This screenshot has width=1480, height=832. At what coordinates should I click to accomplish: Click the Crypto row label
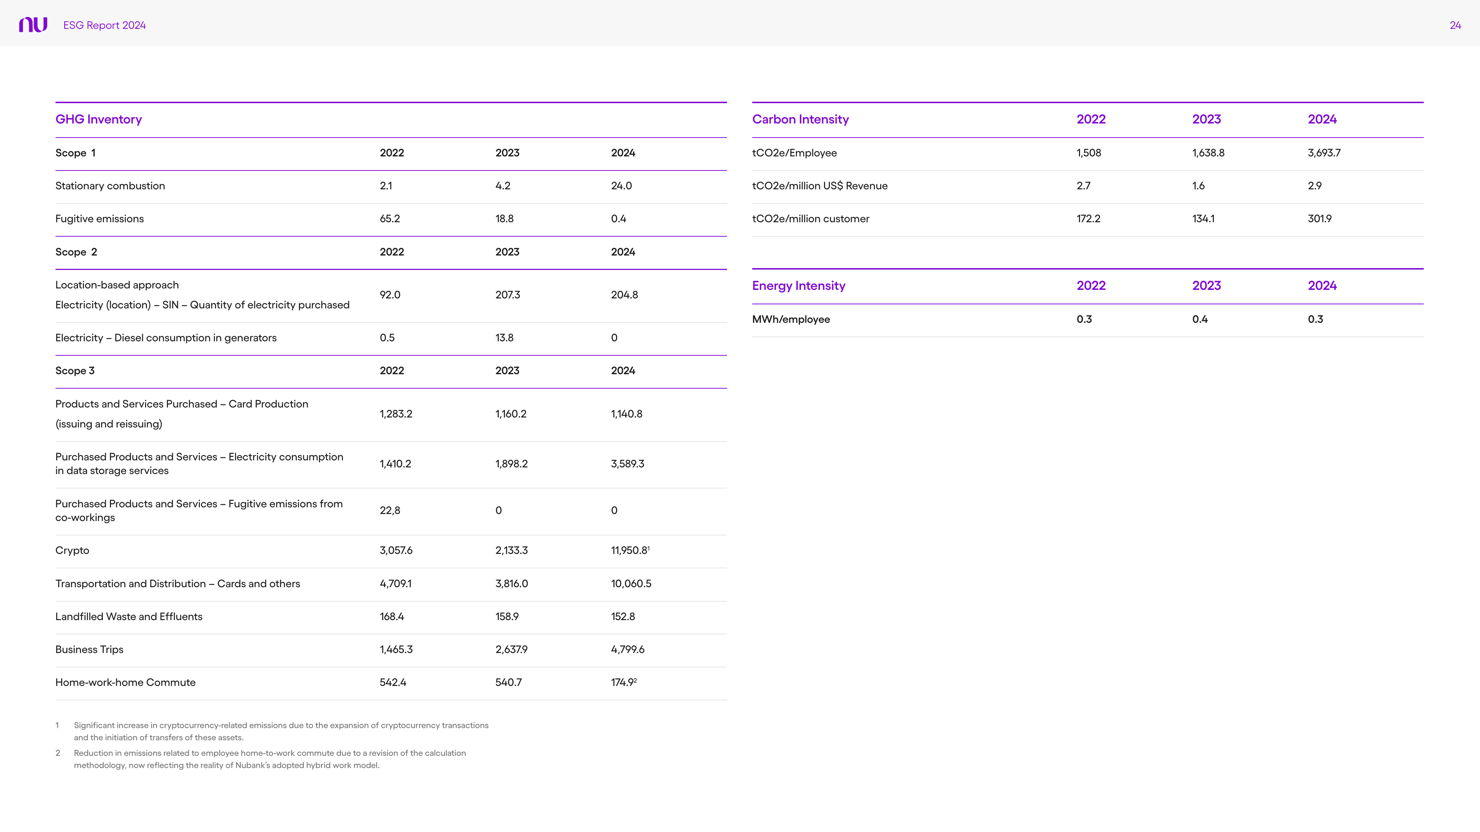(72, 551)
